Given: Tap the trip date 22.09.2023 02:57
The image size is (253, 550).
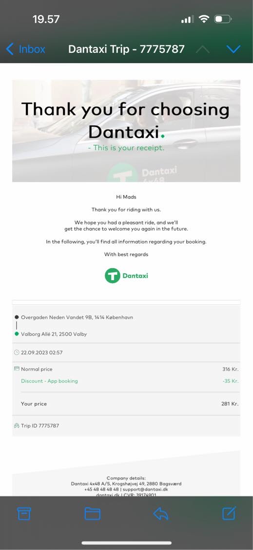Looking at the screenshot, I should tap(41, 352).
